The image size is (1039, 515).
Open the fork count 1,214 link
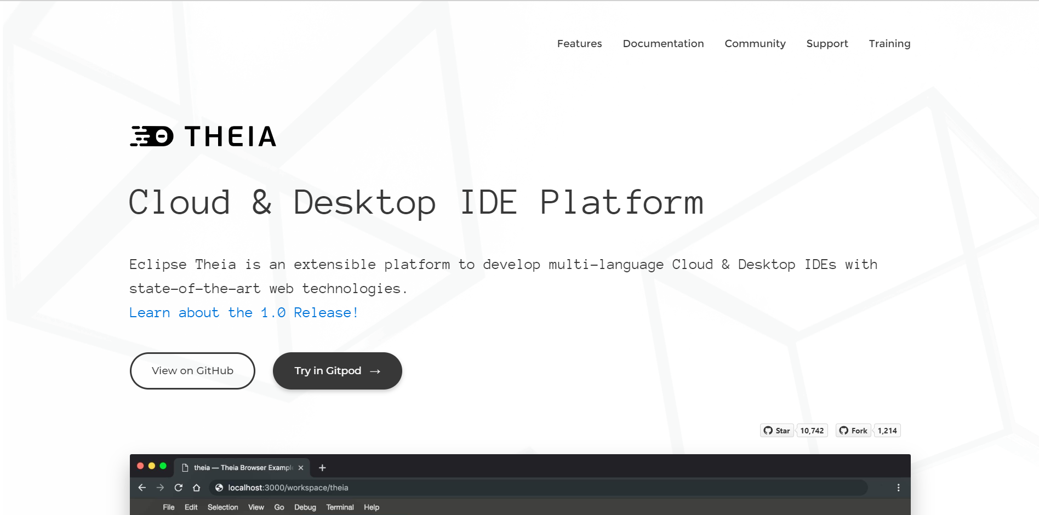[887, 431]
